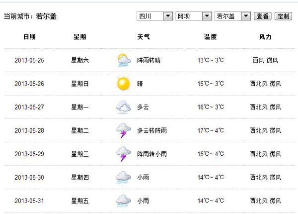Click the shower-to-sunny icon for 2013-05-25
Screen dimensions: 298x214
tap(124, 60)
